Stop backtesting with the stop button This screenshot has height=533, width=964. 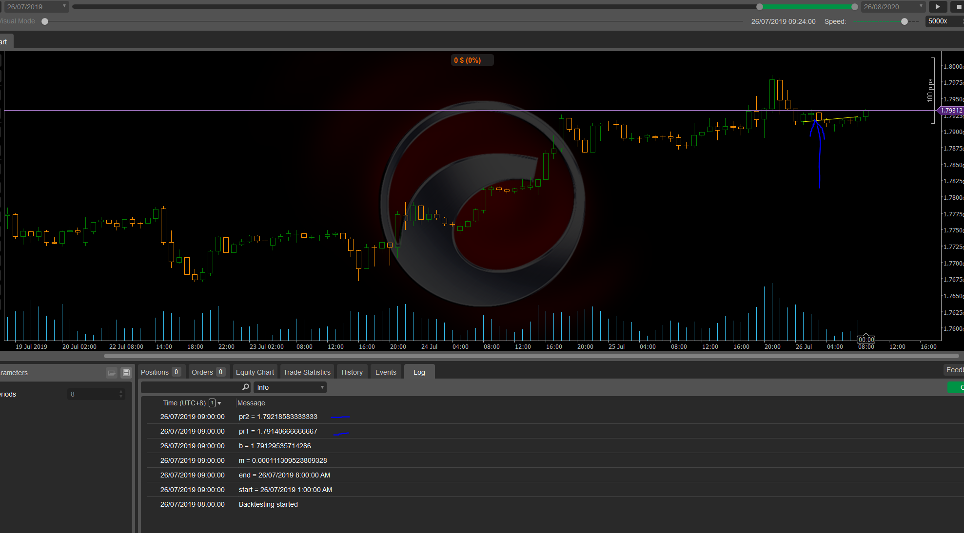959,7
